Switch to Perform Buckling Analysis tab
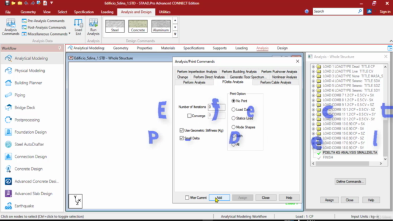Image resolution: width=393 pixels, height=221 pixels. coord(239,72)
